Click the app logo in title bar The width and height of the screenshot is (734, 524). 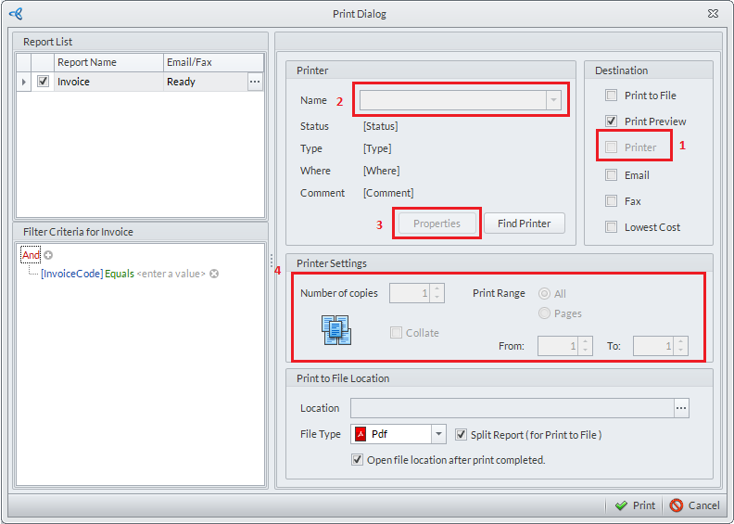click(15, 13)
